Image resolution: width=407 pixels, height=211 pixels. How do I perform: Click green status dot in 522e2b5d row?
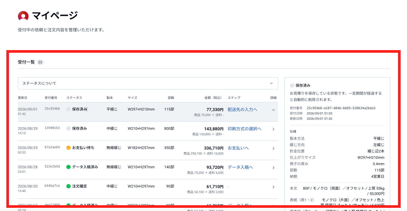point(68,167)
